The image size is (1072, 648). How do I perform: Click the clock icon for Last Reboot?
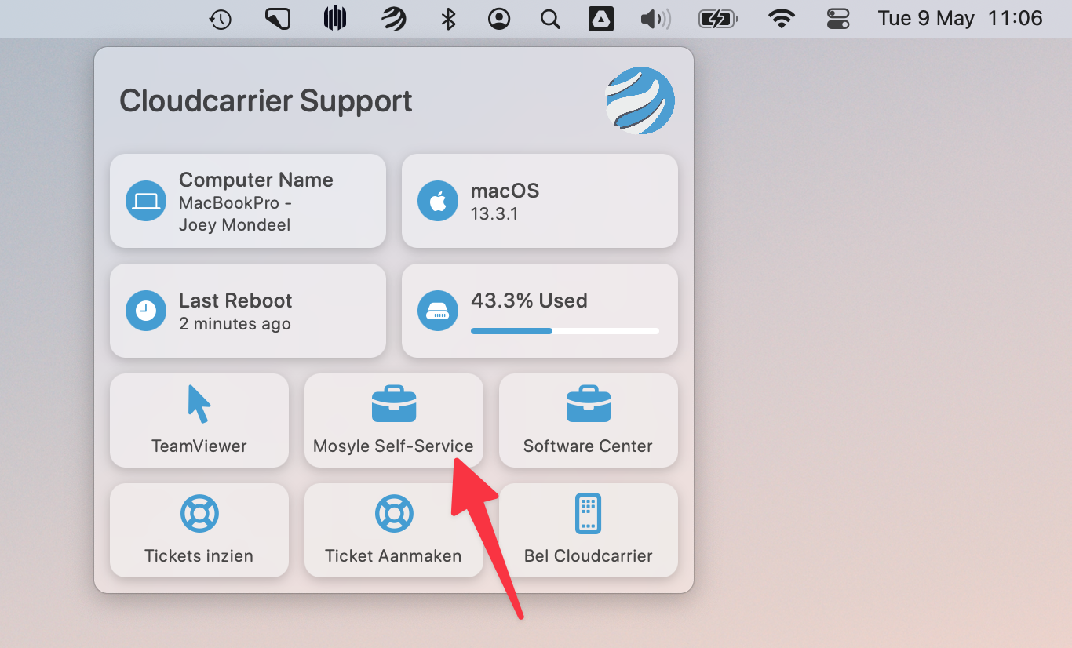point(146,311)
